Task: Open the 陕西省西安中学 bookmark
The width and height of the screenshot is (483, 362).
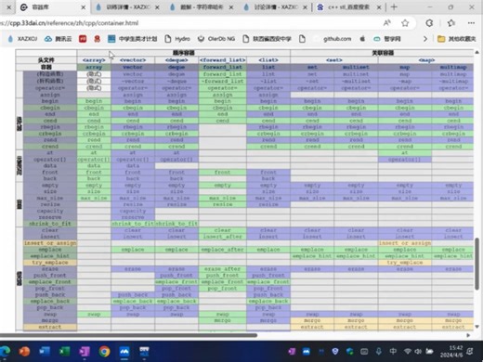Action: [x=267, y=39]
